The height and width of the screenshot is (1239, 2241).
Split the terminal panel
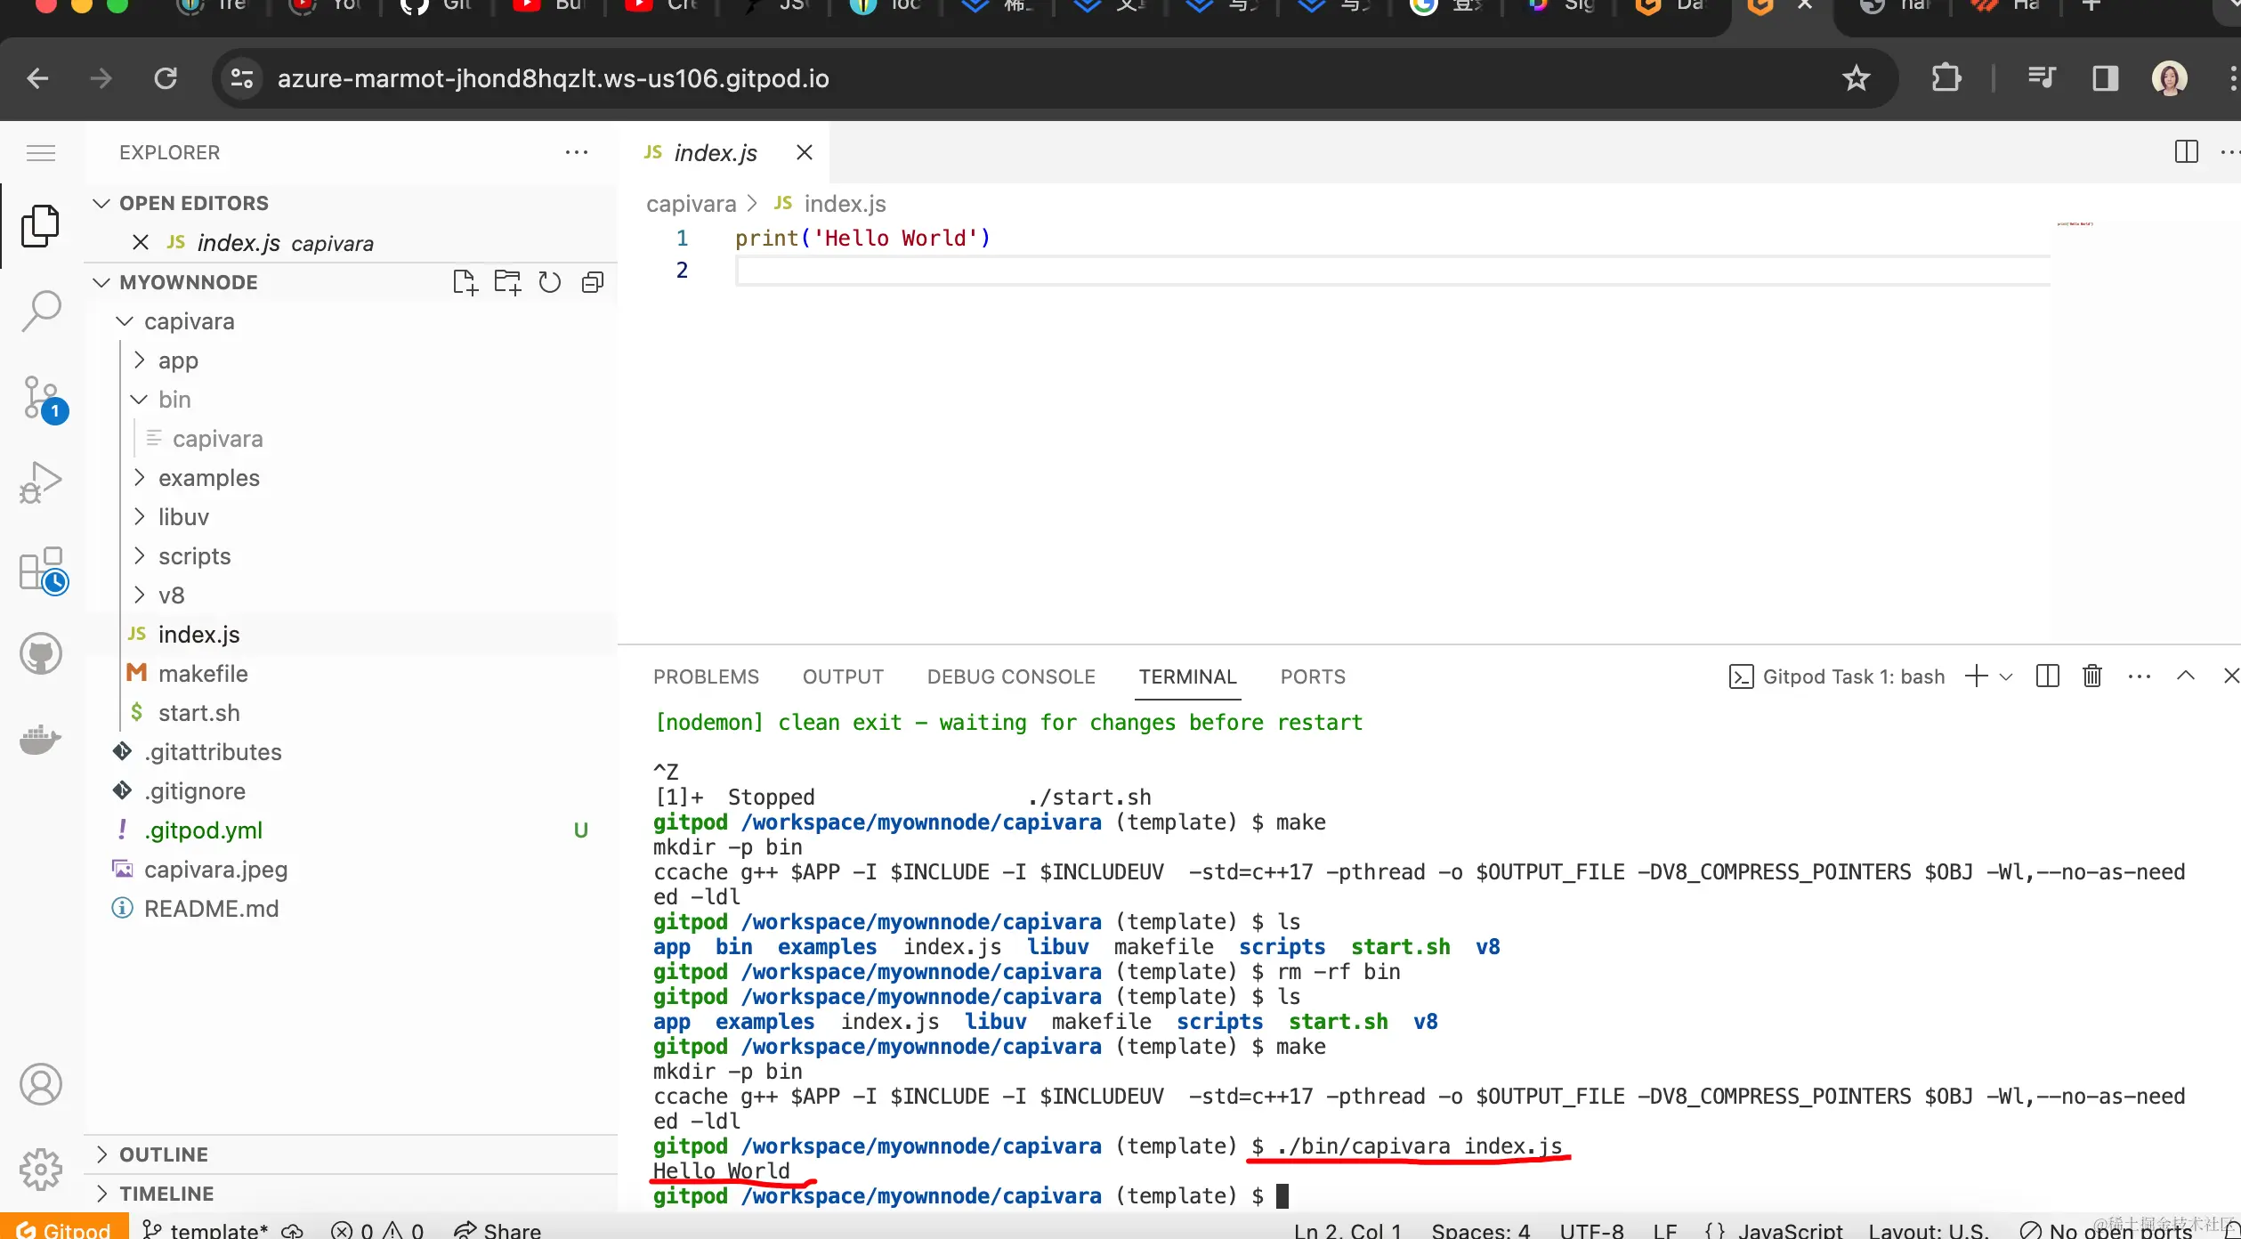(x=2047, y=676)
